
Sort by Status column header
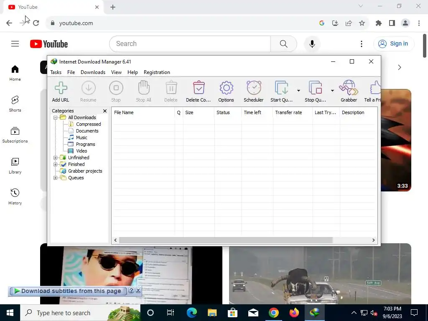(x=228, y=112)
